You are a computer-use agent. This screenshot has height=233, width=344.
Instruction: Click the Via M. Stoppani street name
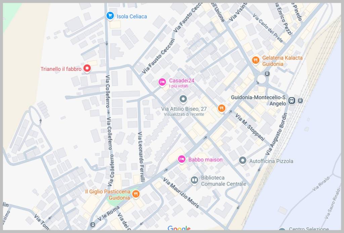pyautogui.click(x=250, y=127)
